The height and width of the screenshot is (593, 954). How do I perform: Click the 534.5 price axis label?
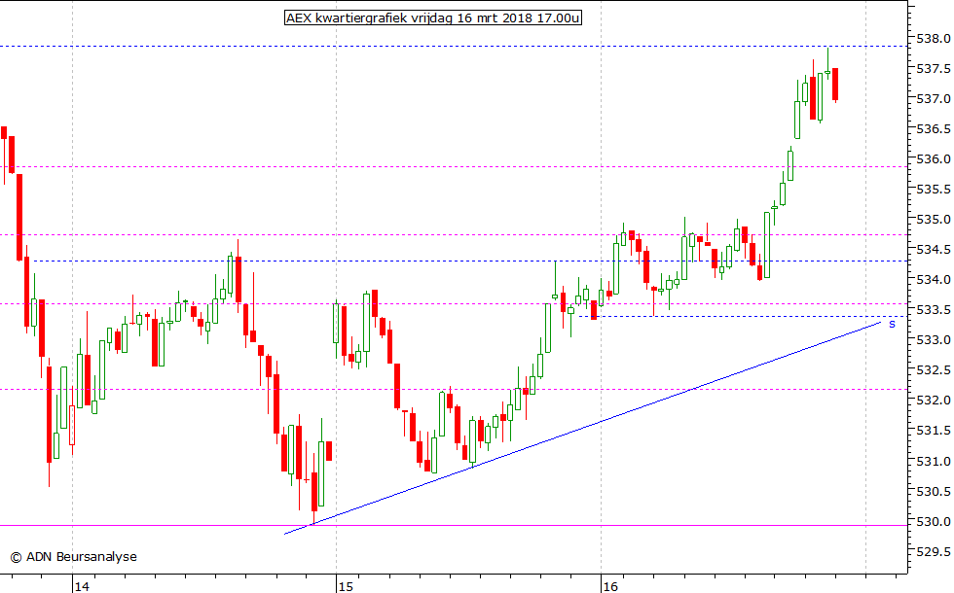934,250
